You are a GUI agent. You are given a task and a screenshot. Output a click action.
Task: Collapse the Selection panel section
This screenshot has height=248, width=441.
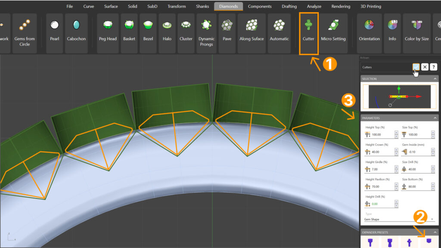coord(435,79)
